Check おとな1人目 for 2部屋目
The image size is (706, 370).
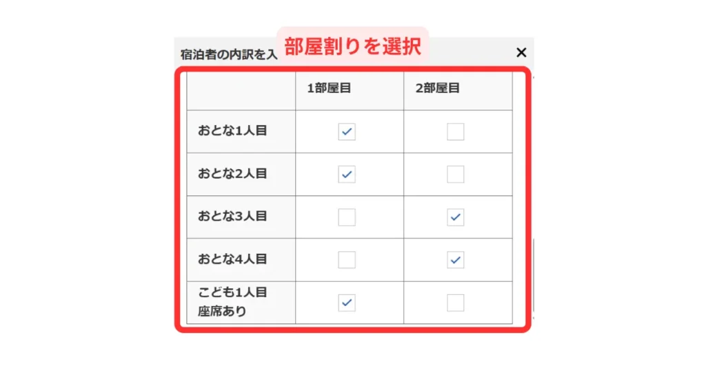[x=455, y=132]
